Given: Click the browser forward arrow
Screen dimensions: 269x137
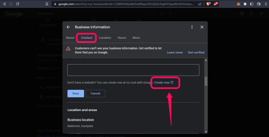Looking at the screenshot, I should click(x=11, y=4).
